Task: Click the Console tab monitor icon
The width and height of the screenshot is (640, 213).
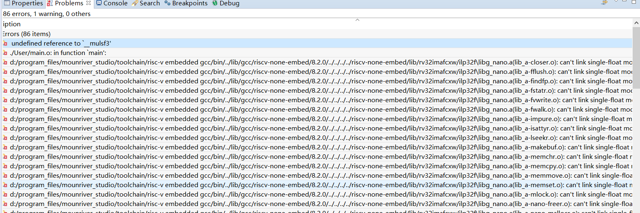Action: [99, 3]
